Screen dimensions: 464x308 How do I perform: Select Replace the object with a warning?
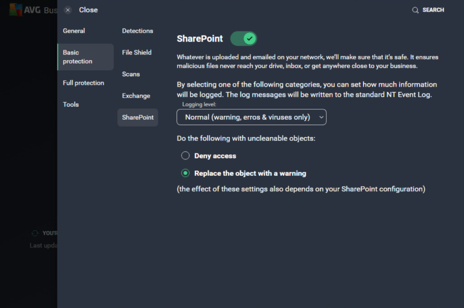tap(186, 173)
